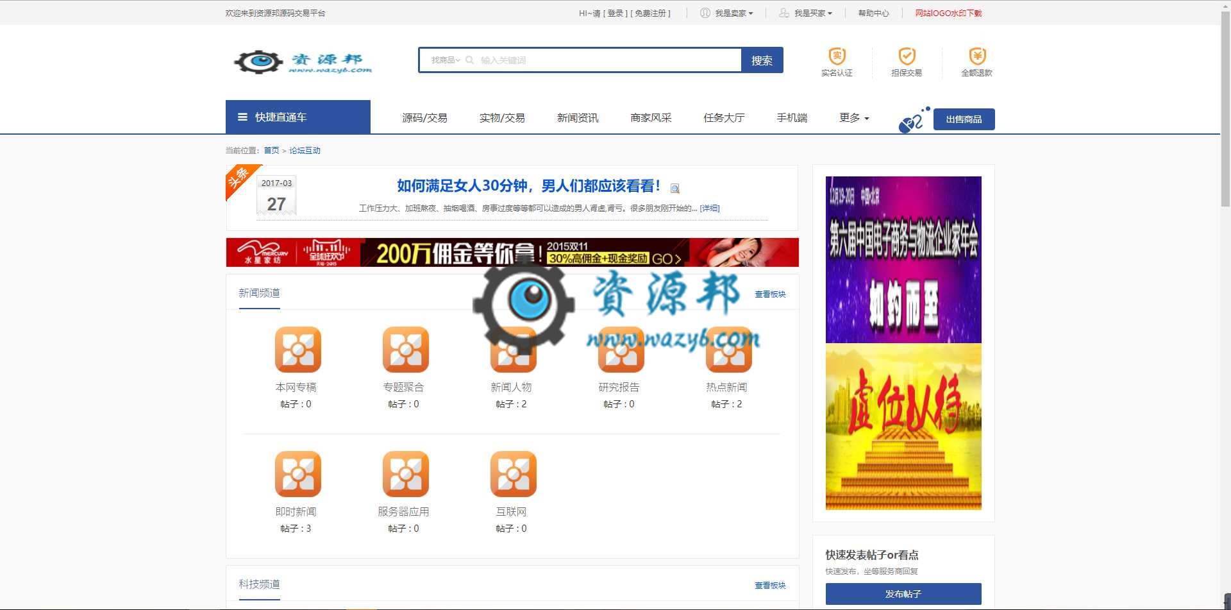
Task: Expand the 更多 navigation menu
Action: click(854, 118)
